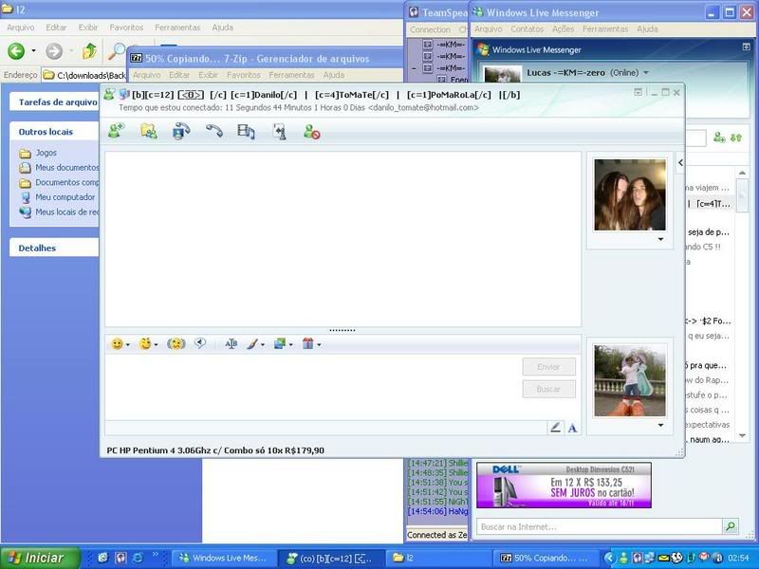Open the games icon in chat toolbar

tap(280, 132)
